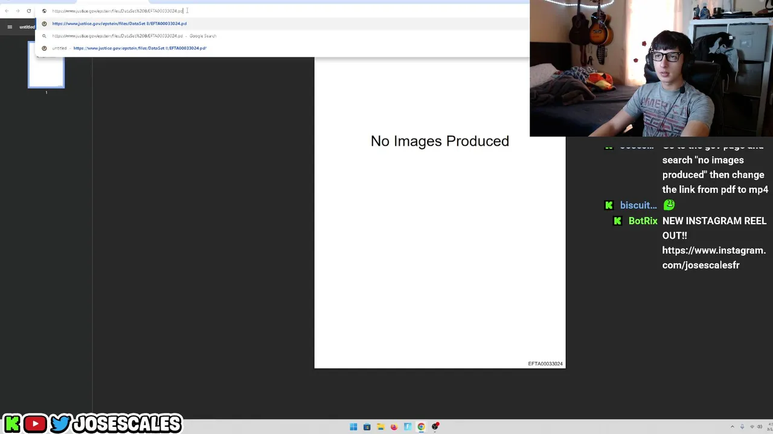
Task: Click the browser forward arrow
Action: (x=18, y=11)
